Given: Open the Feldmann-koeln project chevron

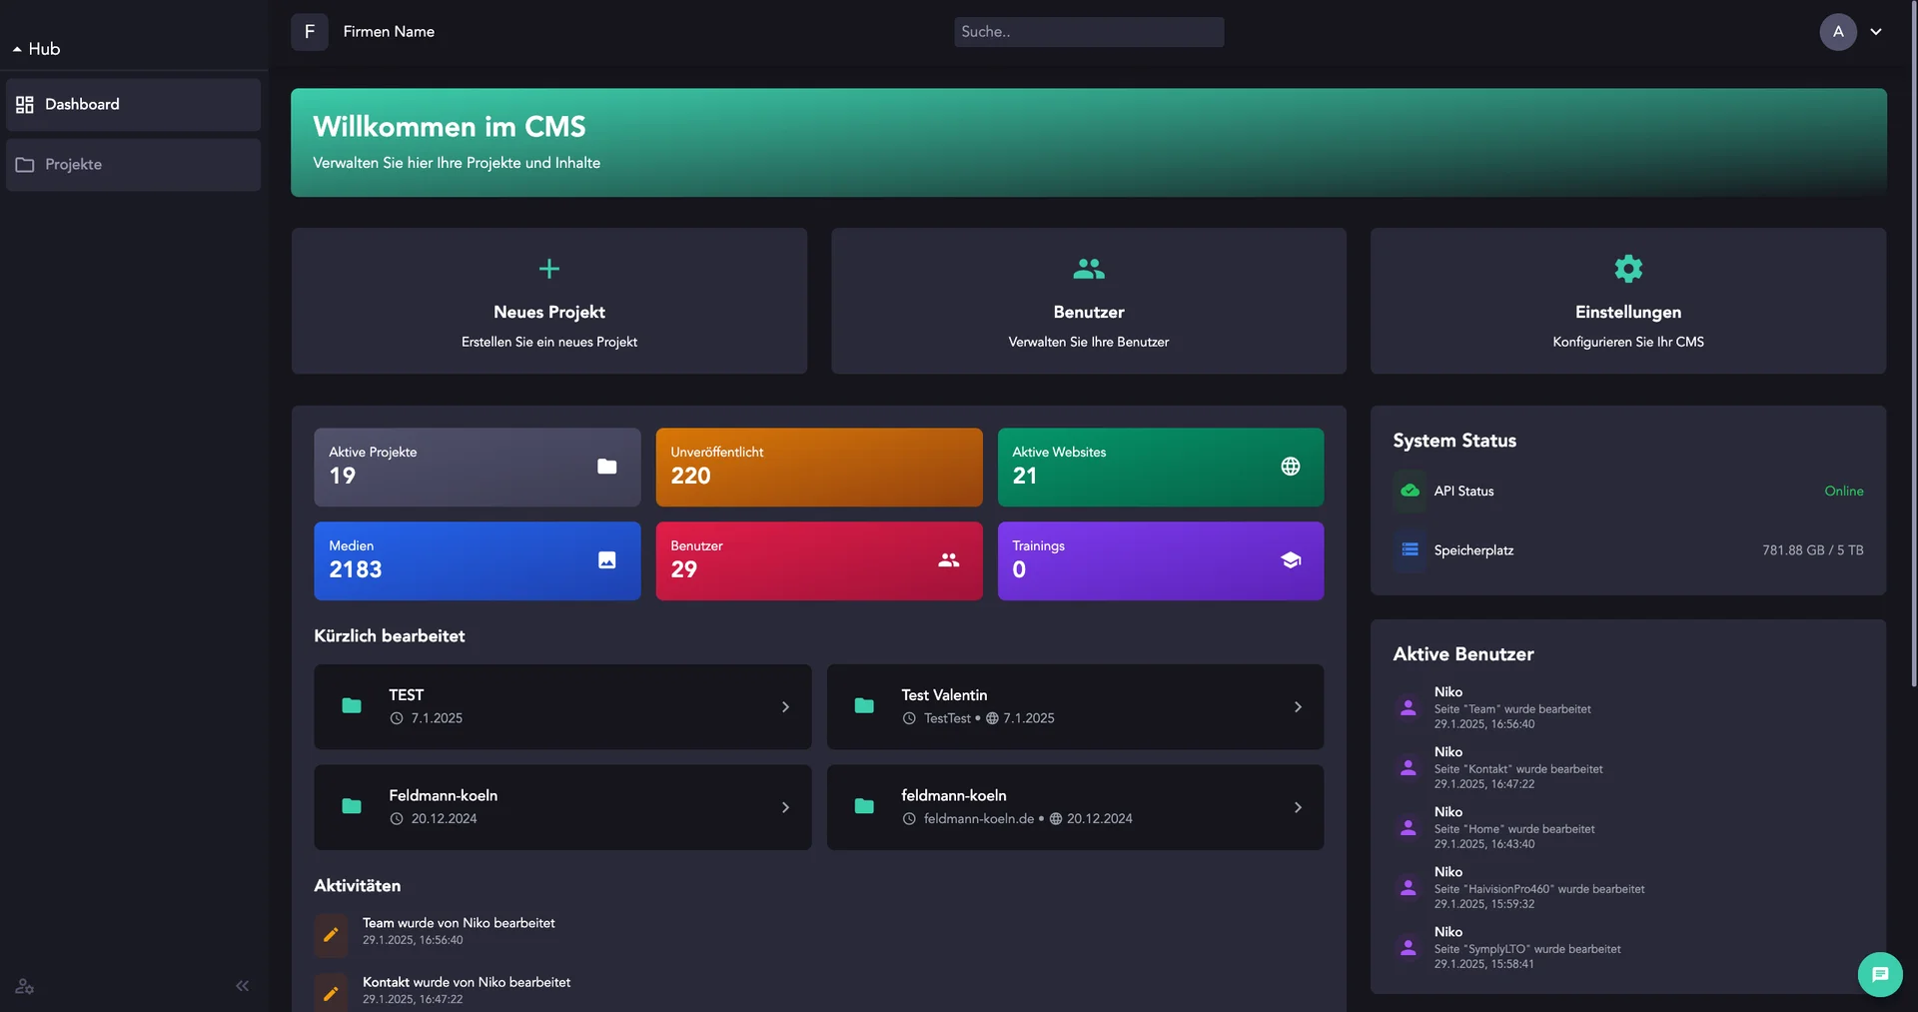Looking at the screenshot, I should pyautogui.click(x=785, y=807).
